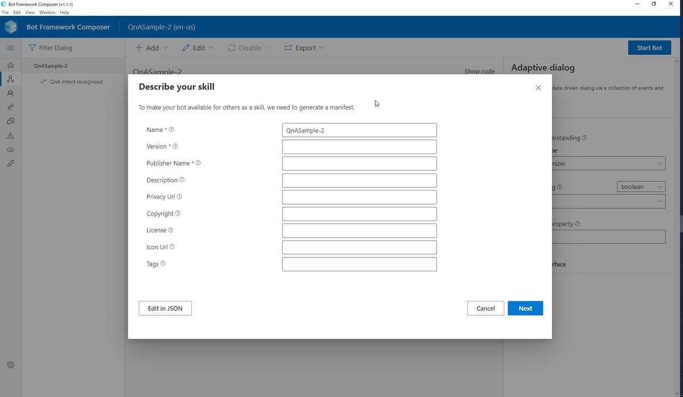The width and height of the screenshot is (683, 397).
Task: Open the Disable dropdown menu
Action: pos(249,48)
